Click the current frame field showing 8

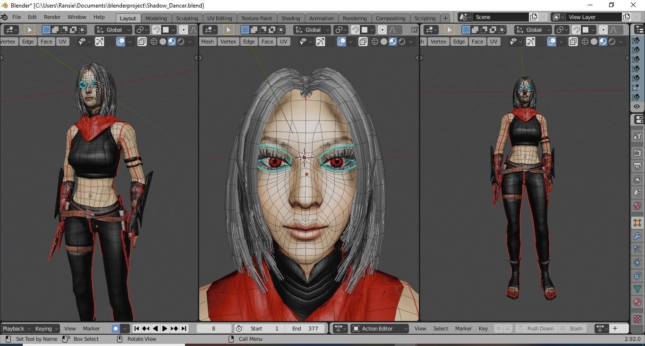pyautogui.click(x=213, y=329)
